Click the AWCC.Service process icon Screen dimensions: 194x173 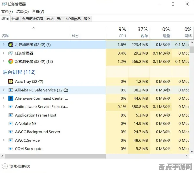point(11,140)
